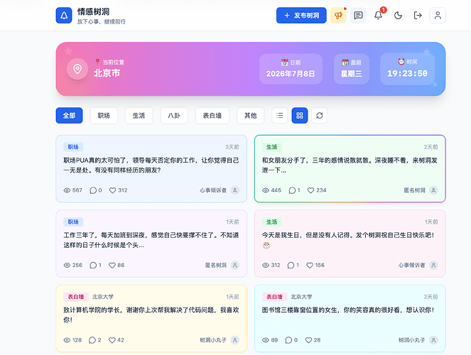Click the time display 19:23:50

pyautogui.click(x=407, y=69)
